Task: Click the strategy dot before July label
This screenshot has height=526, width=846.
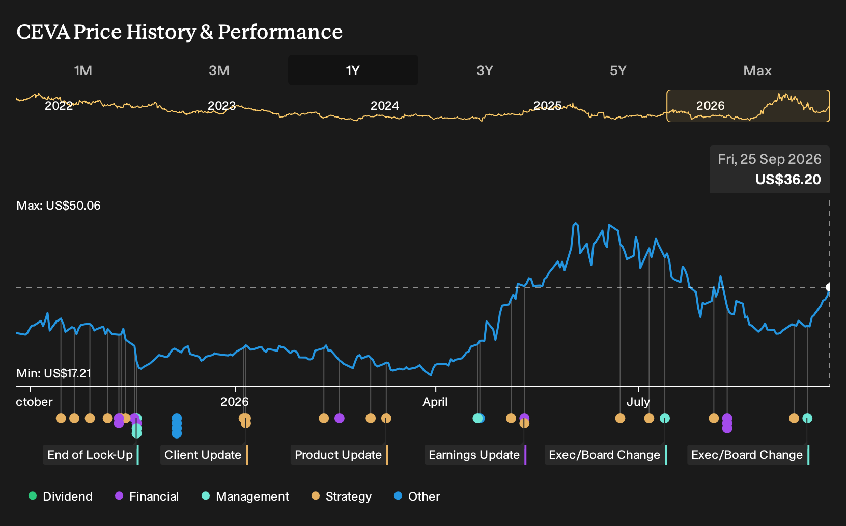Action: 620,418
